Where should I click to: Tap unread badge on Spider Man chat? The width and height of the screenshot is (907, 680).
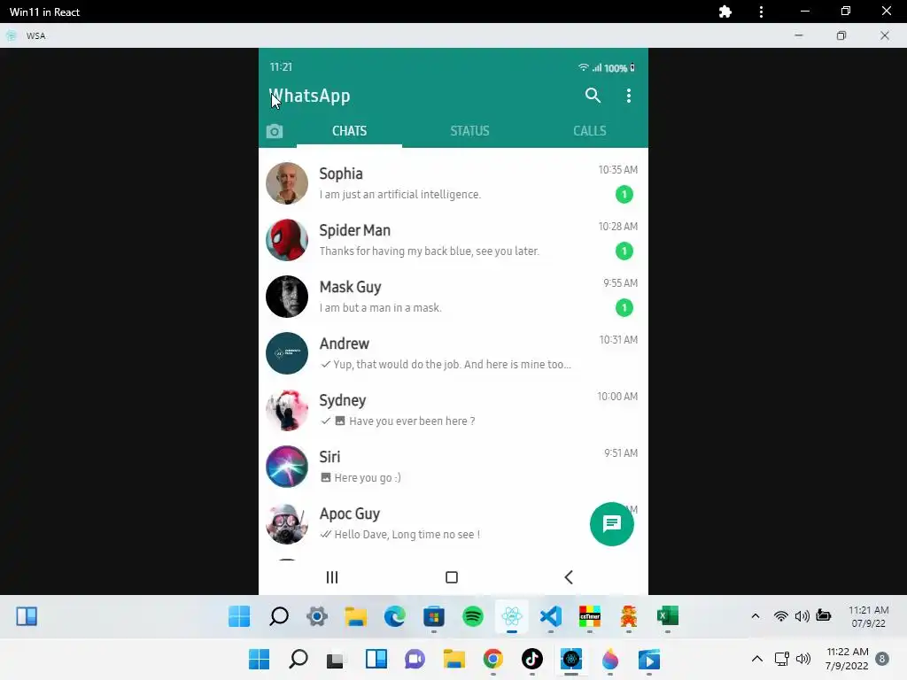(x=624, y=251)
